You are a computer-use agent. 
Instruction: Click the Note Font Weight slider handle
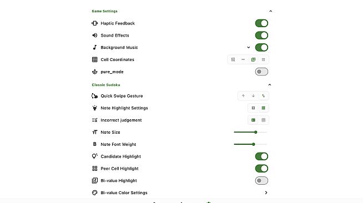pyautogui.click(x=254, y=144)
